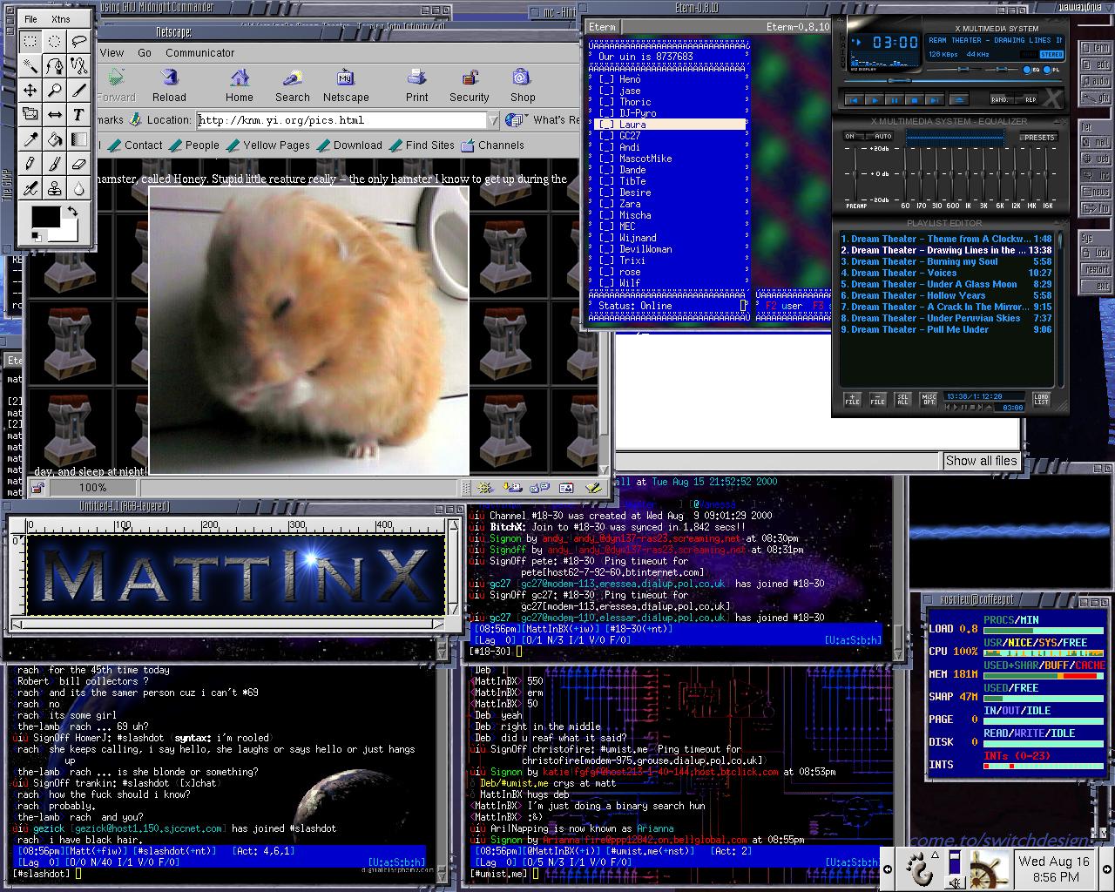
Task: Toggle the checkbox next to Laura
Action: pyautogui.click(x=607, y=125)
